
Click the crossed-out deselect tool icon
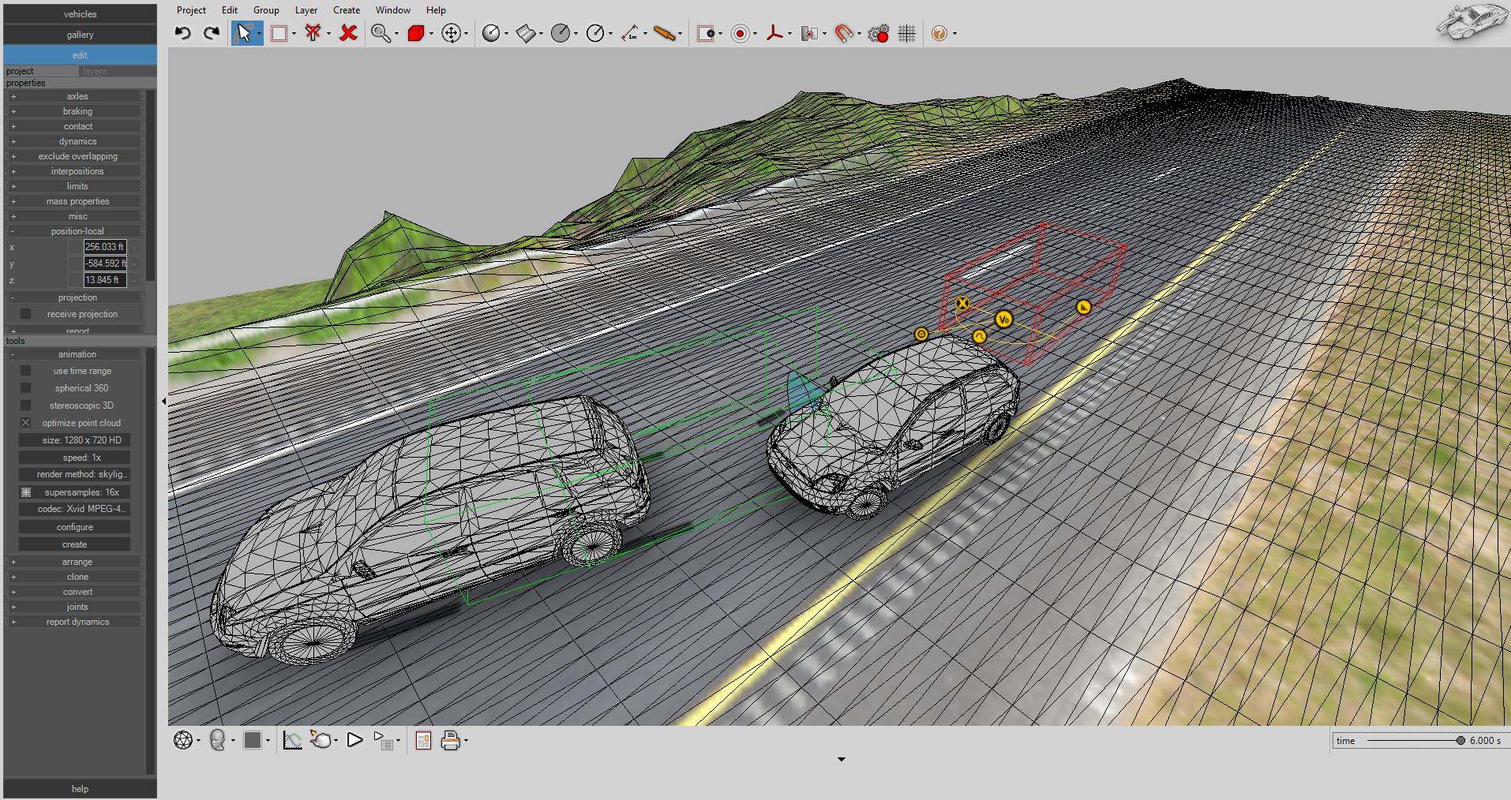click(x=313, y=33)
